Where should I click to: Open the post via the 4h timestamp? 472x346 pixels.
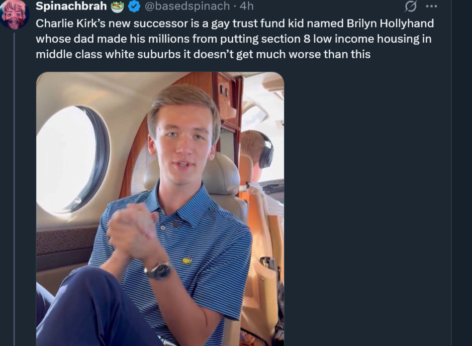[247, 6]
